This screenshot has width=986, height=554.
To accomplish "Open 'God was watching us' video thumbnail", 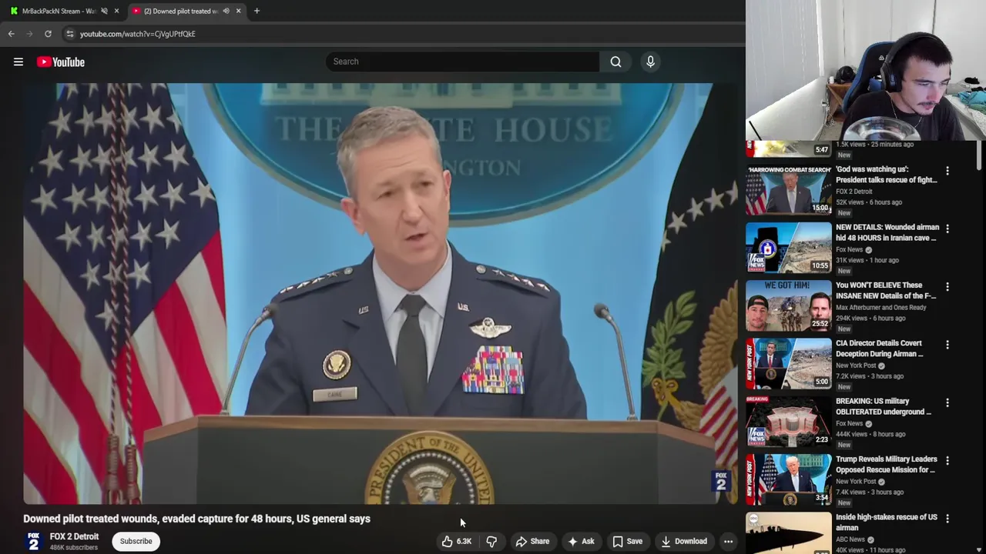I will click(x=788, y=190).
